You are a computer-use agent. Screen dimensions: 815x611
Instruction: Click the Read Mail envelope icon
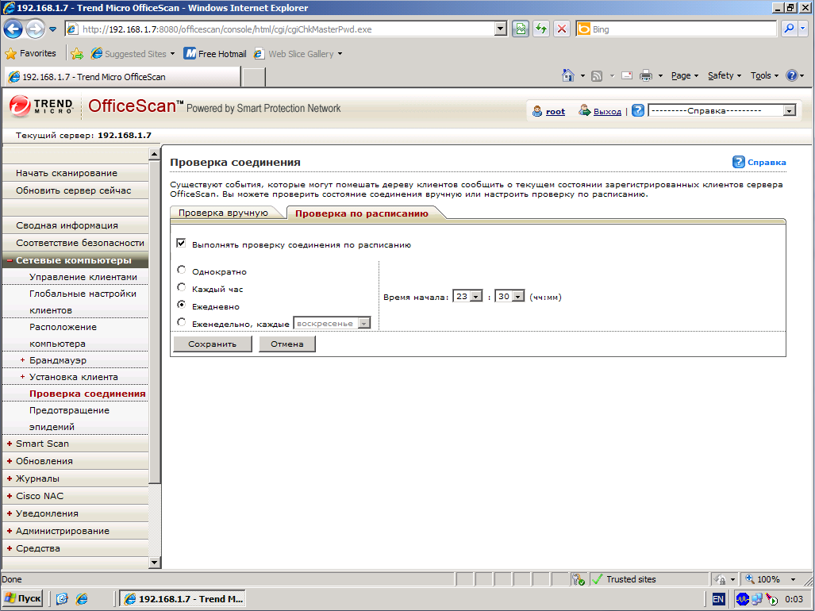(x=627, y=76)
